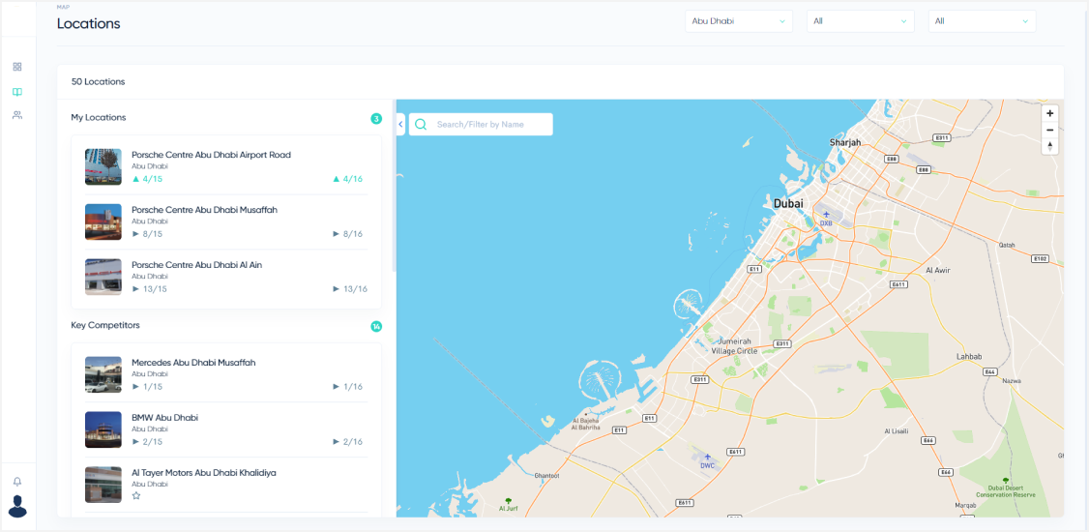1089x532 pixels.
Task: Open the rightmost All filter dropdown
Action: (x=982, y=21)
